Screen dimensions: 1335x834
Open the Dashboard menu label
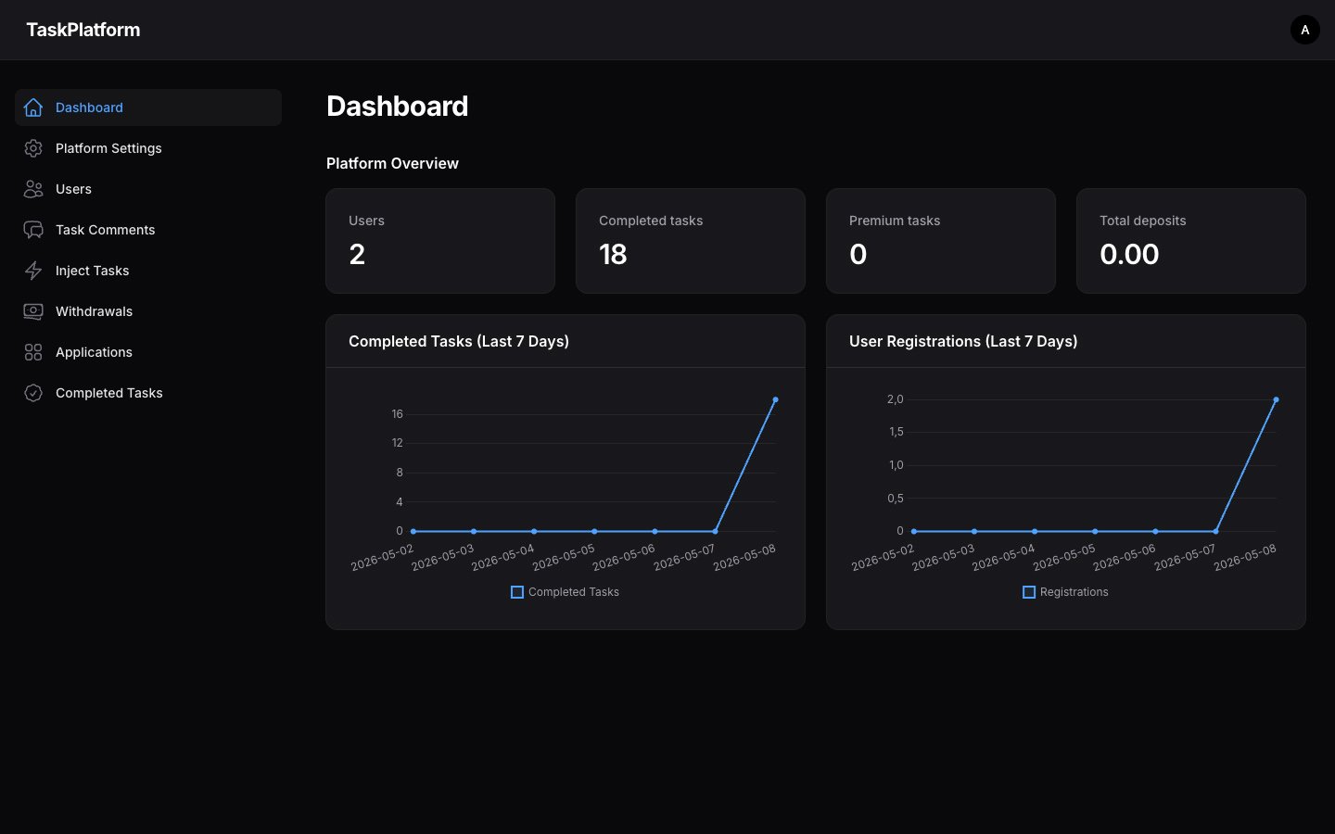(89, 107)
